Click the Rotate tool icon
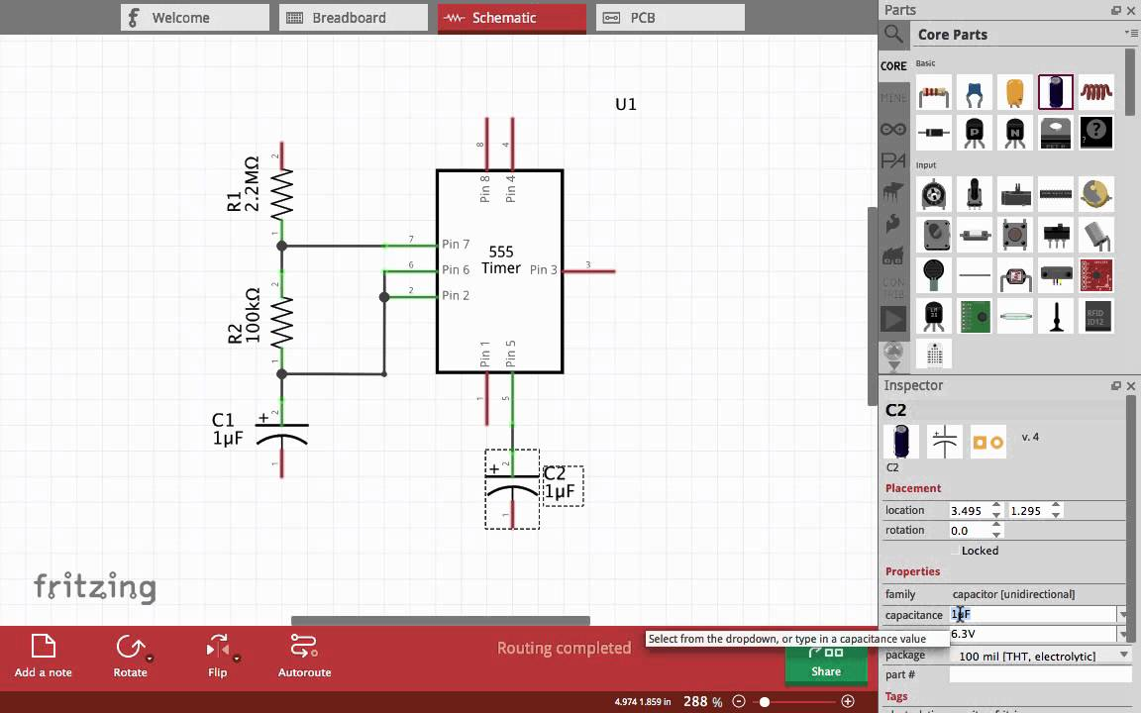The image size is (1141, 713). pyautogui.click(x=131, y=646)
